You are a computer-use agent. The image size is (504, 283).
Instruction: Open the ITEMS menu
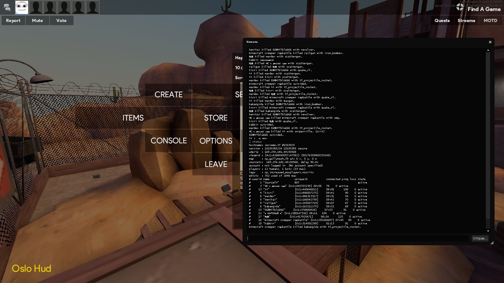point(133,118)
